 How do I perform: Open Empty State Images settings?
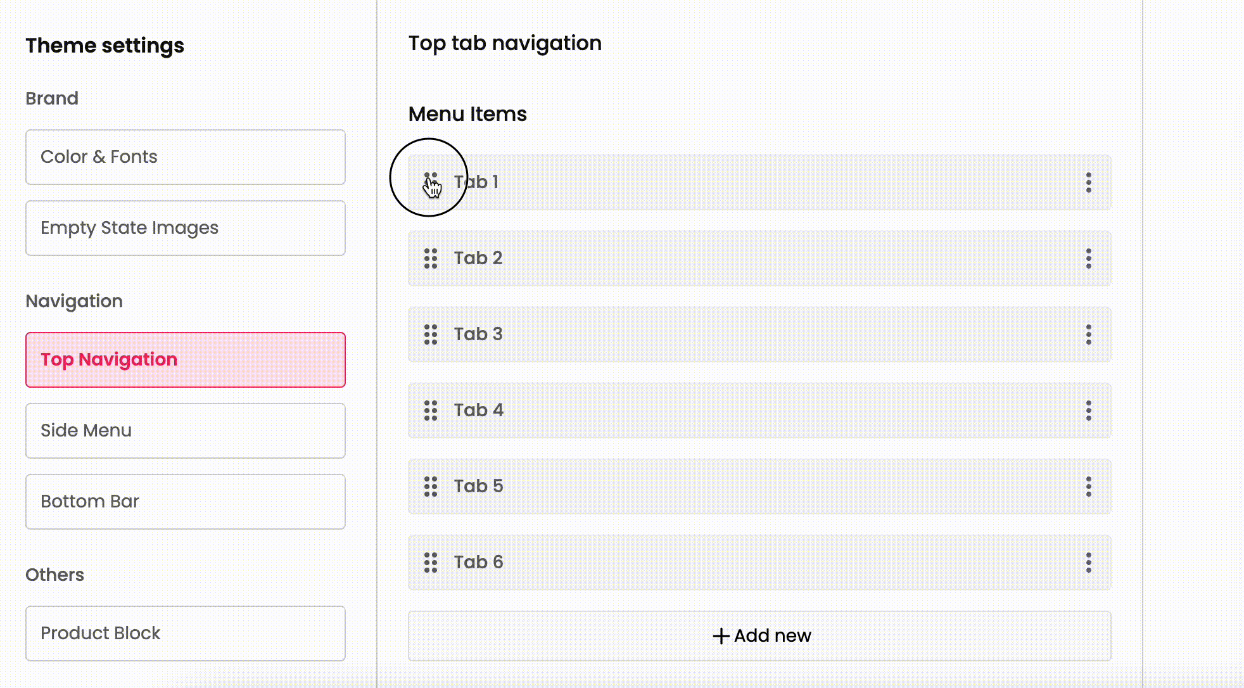coord(185,228)
